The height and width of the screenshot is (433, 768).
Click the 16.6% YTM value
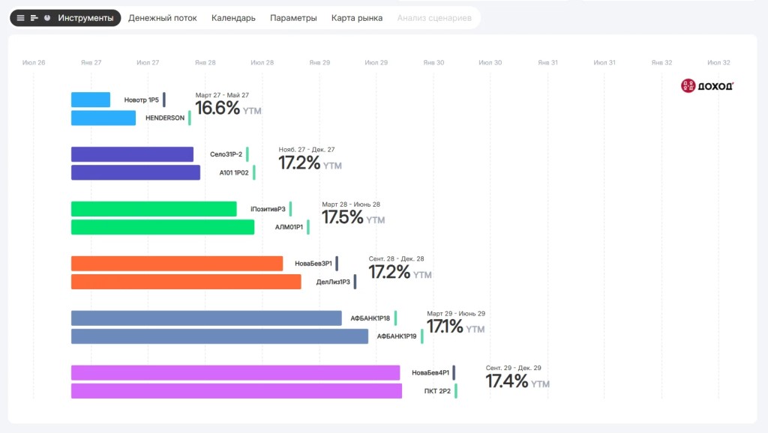coord(228,108)
